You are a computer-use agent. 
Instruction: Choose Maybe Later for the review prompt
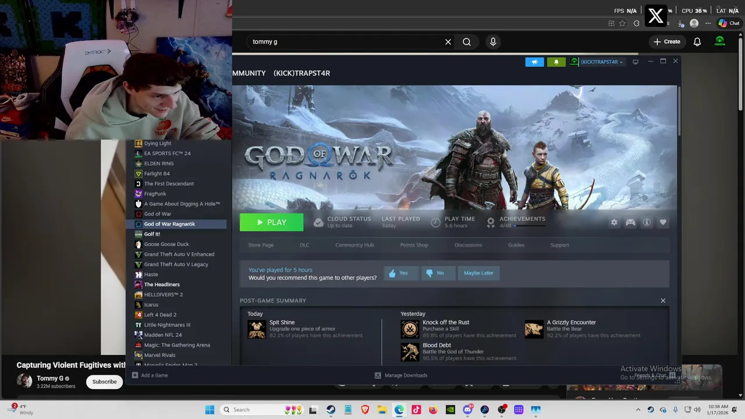(478, 273)
